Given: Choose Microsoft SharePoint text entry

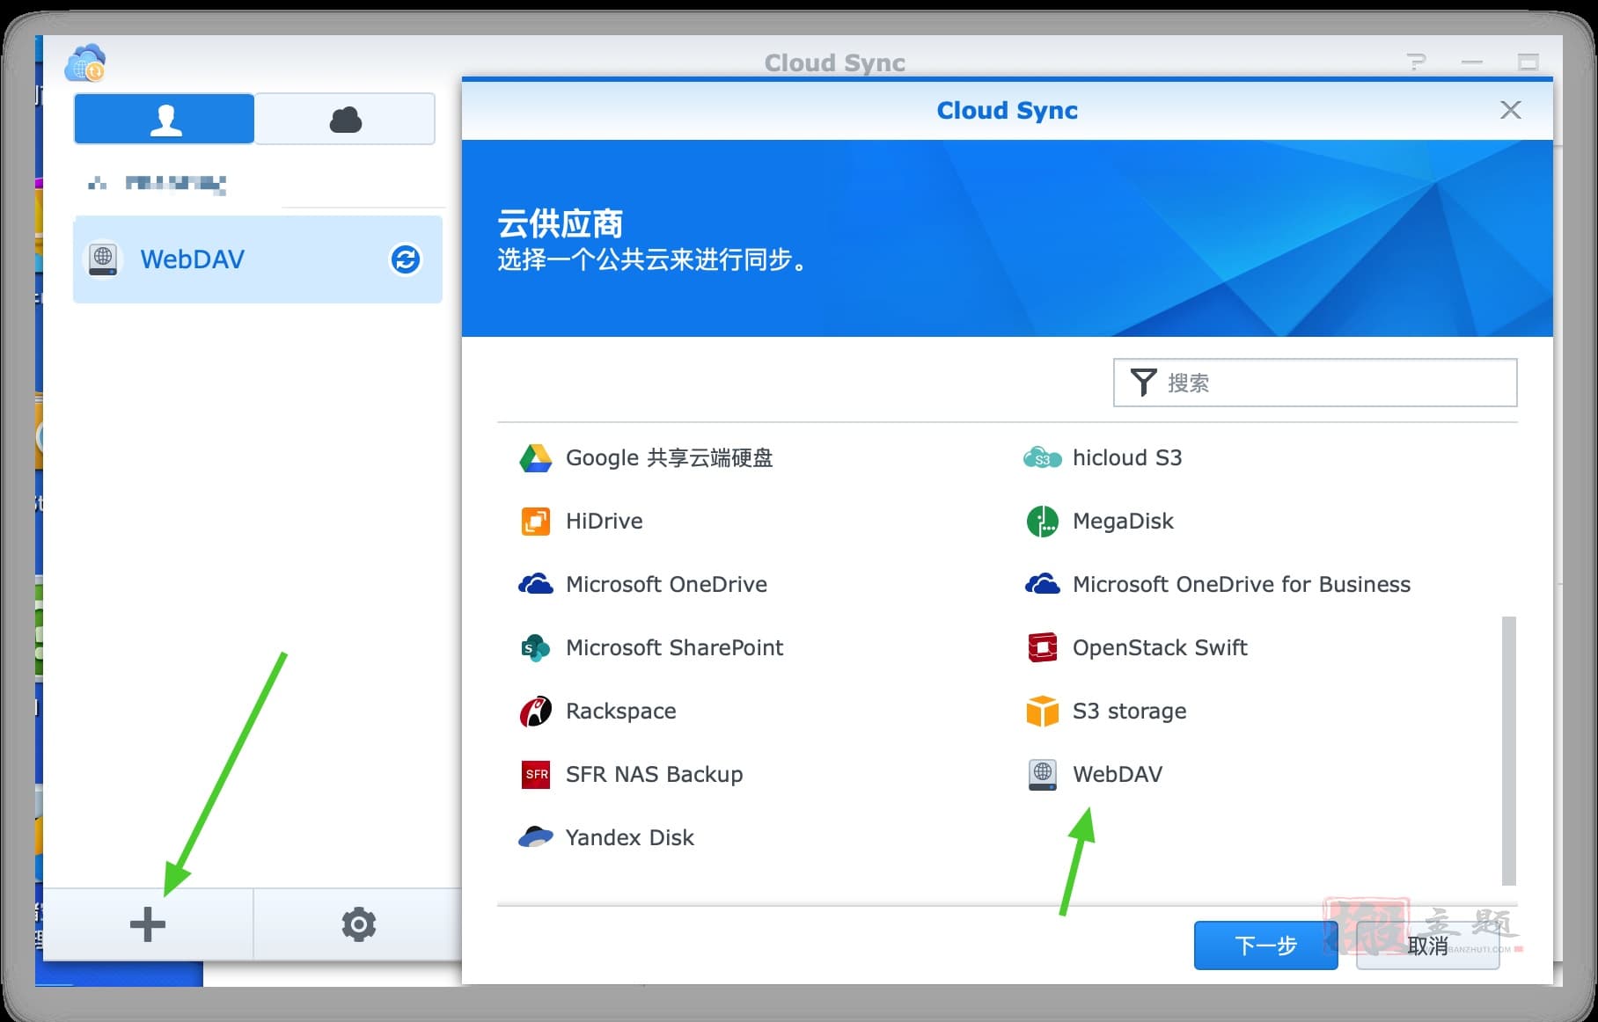Looking at the screenshot, I should (674, 648).
